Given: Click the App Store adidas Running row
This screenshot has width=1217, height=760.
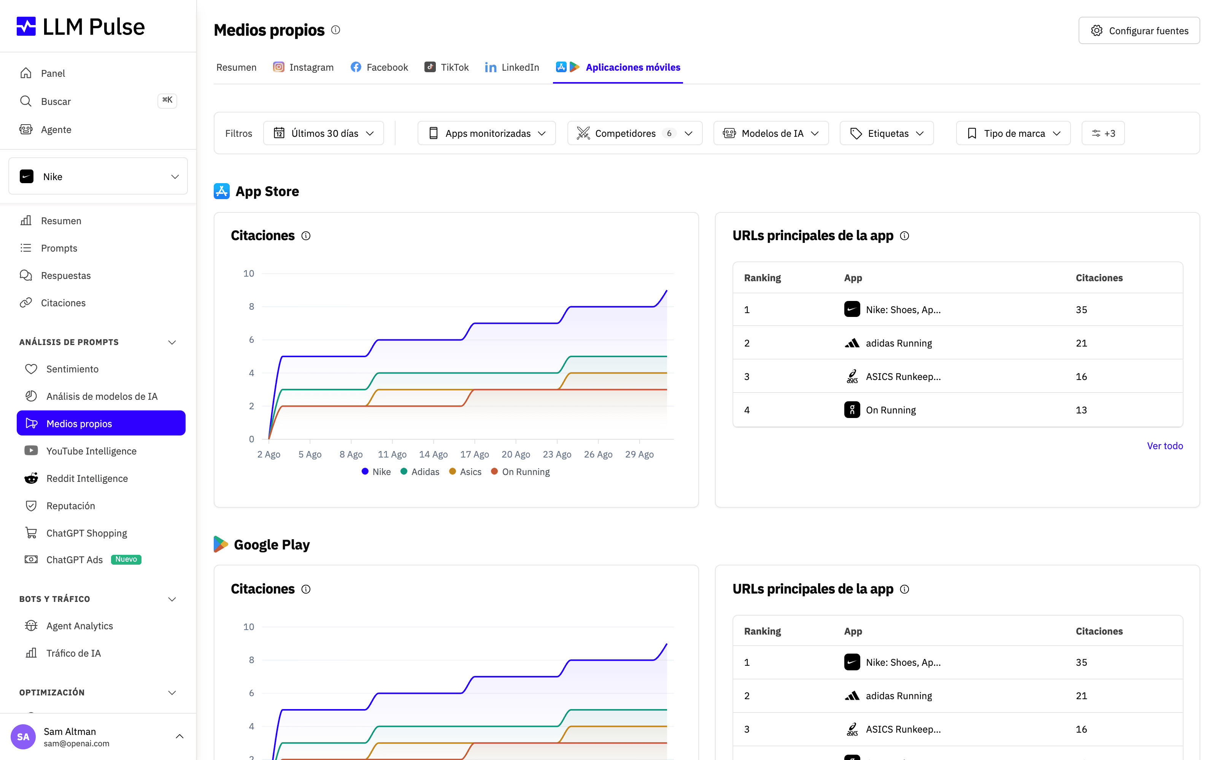Looking at the screenshot, I should click(958, 343).
